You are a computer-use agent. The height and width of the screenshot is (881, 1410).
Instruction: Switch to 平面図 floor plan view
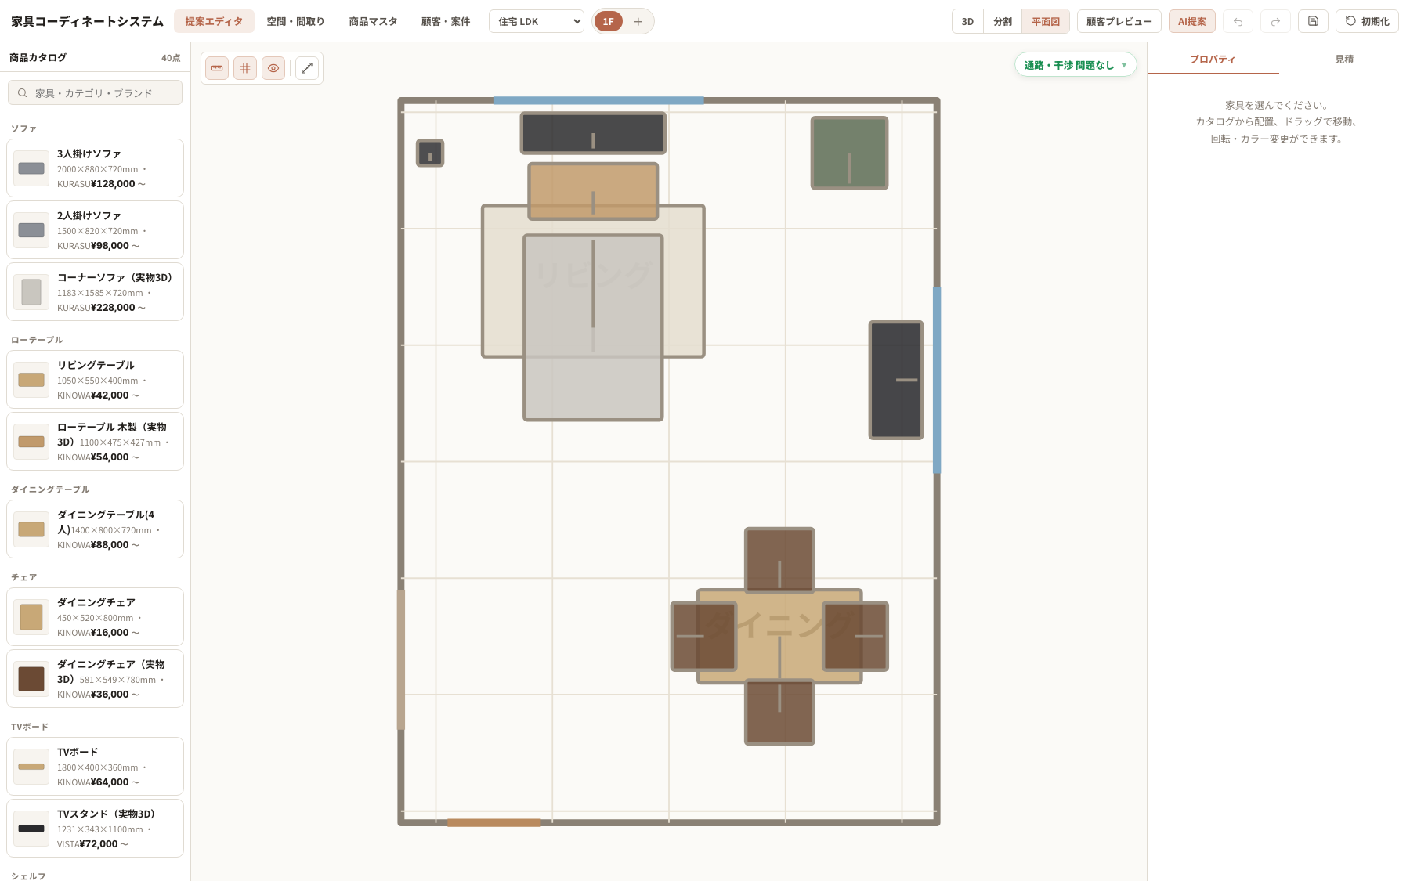click(1046, 21)
